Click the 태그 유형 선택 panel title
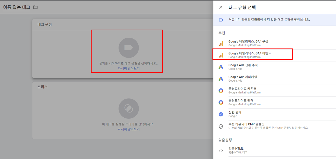The width and height of the screenshot is (336, 159). [242, 7]
